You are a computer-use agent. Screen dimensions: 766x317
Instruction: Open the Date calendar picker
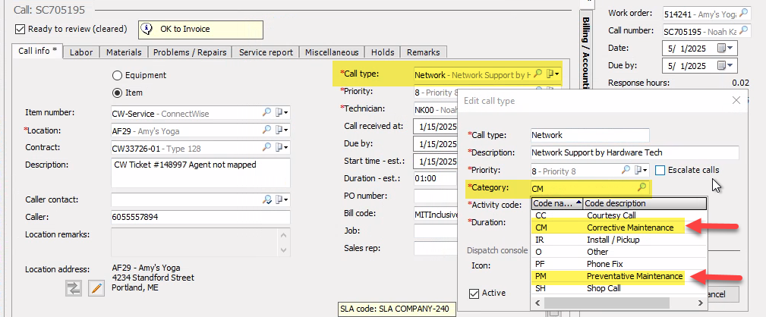[x=726, y=49]
